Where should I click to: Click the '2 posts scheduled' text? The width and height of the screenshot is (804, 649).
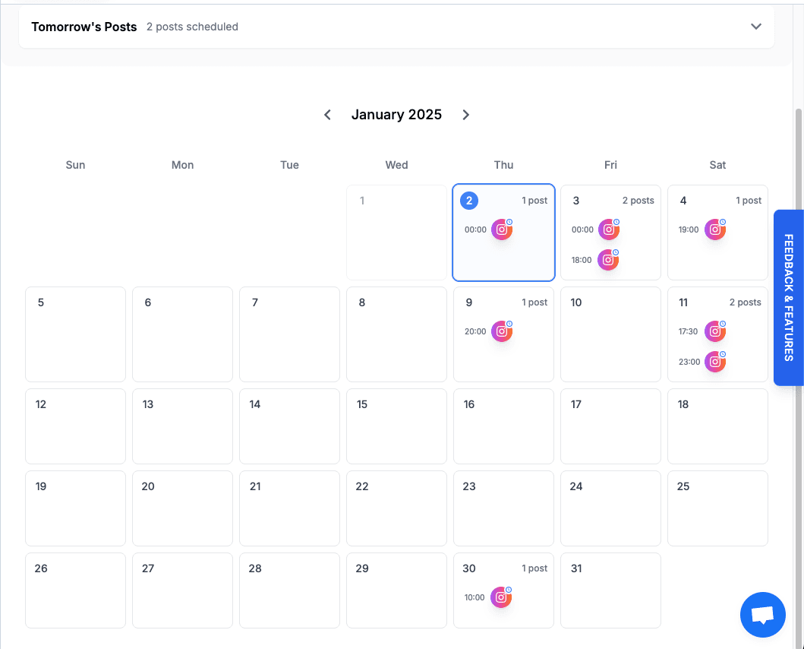point(192,27)
